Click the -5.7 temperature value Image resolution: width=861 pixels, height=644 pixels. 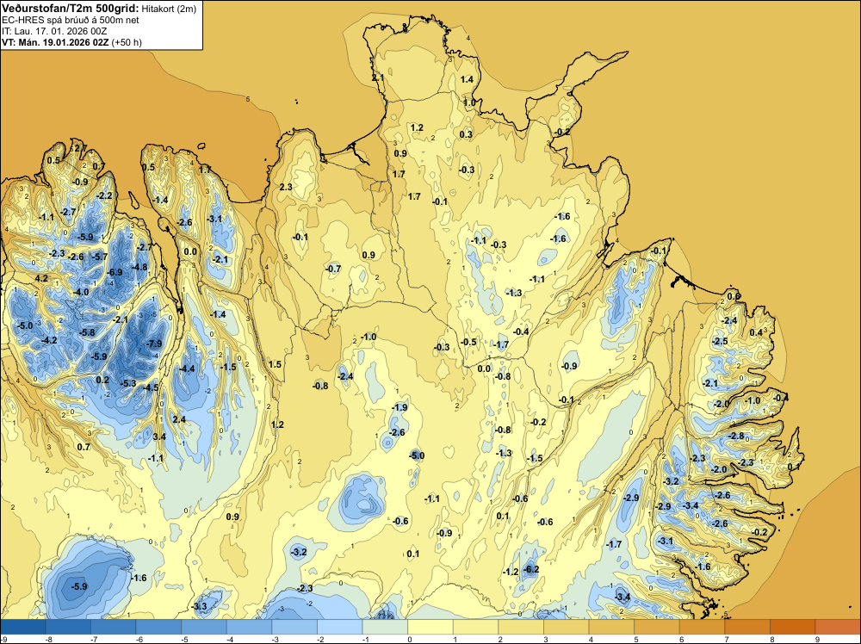click(x=99, y=257)
